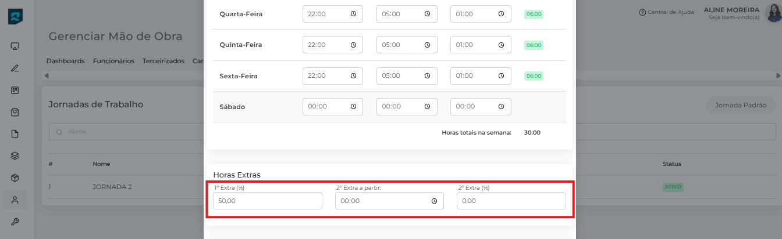The height and width of the screenshot is (239, 782).
Task: Open Quinta-Feira 22:00 time picker clock
Action: click(x=353, y=45)
